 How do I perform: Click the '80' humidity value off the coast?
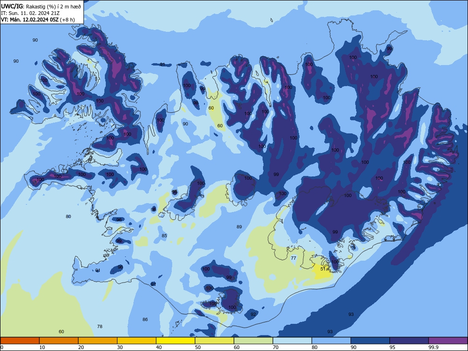[x=68, y=217]
